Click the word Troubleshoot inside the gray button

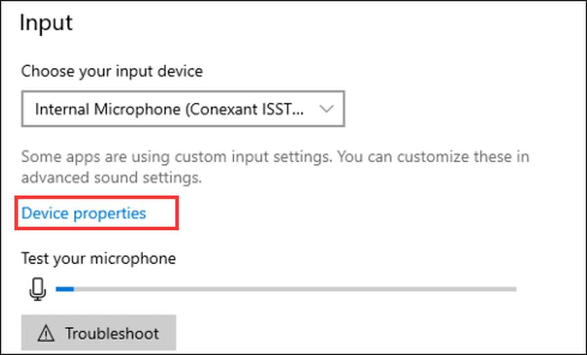(112, 333)
